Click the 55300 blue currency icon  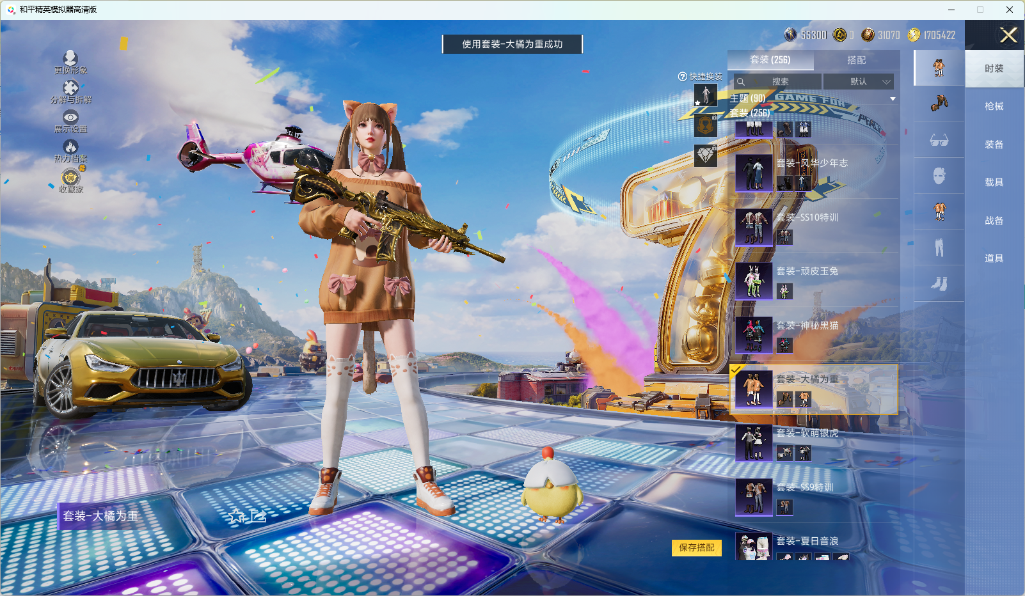790,35
